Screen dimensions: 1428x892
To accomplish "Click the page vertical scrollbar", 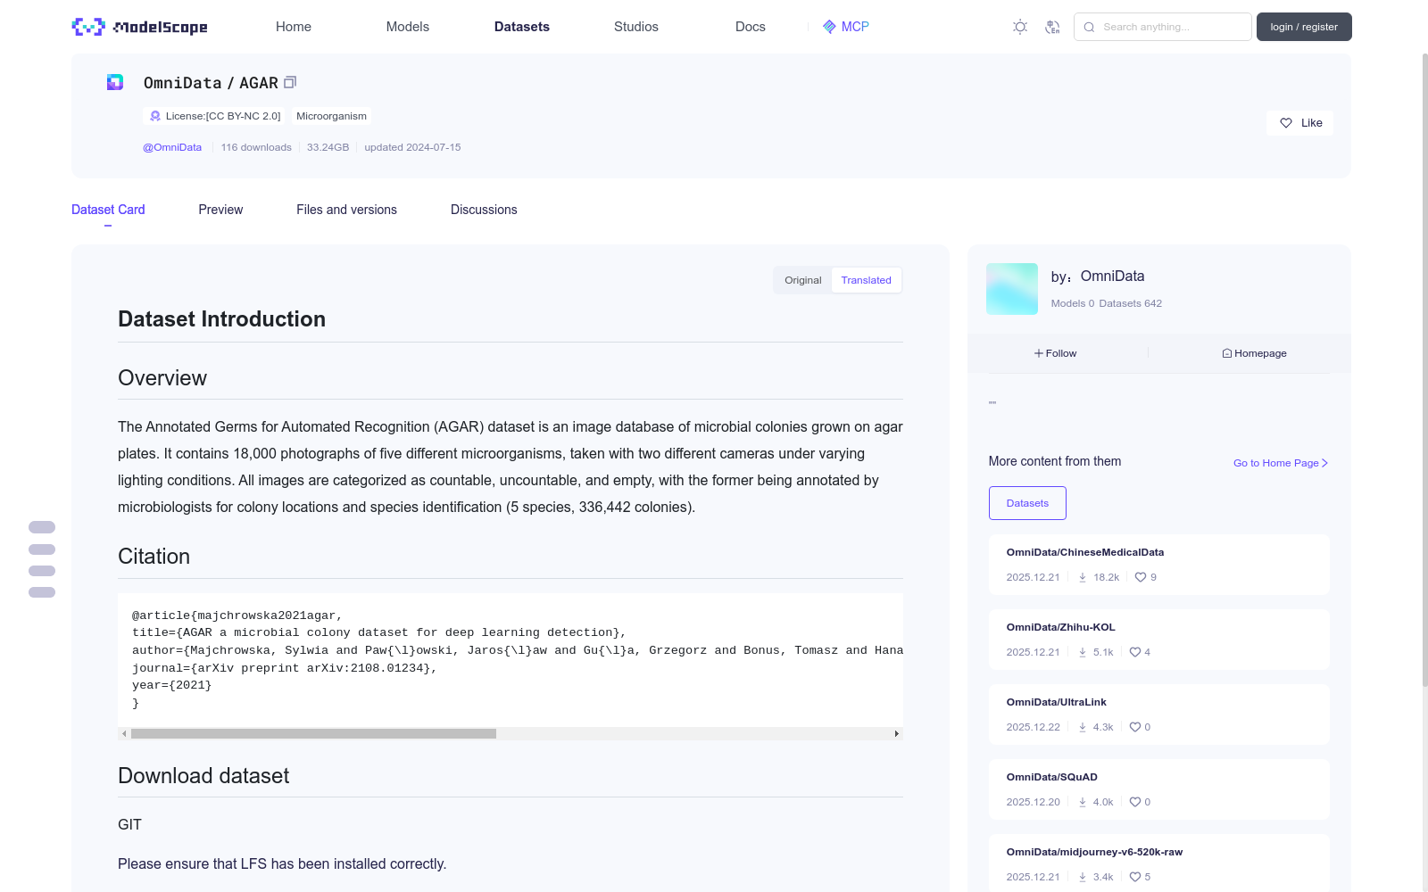I will point(1424,370).
